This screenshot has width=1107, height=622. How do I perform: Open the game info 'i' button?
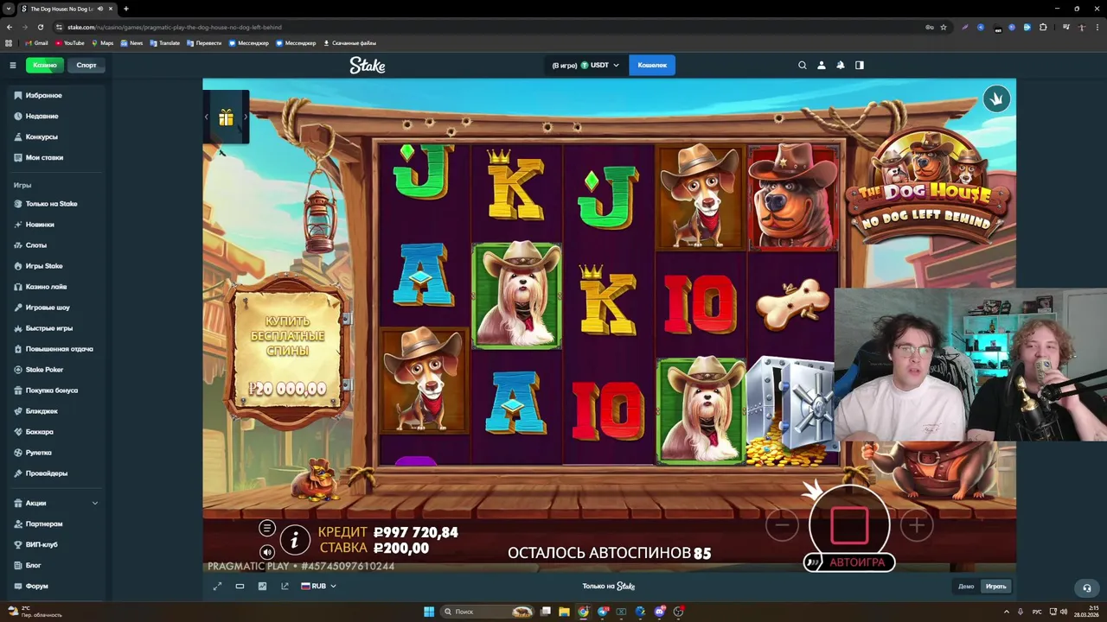point(295,540)
